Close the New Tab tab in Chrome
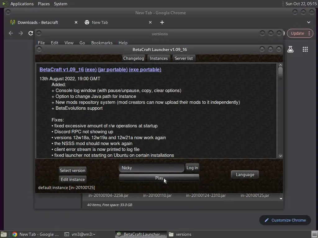 point(150,22)
